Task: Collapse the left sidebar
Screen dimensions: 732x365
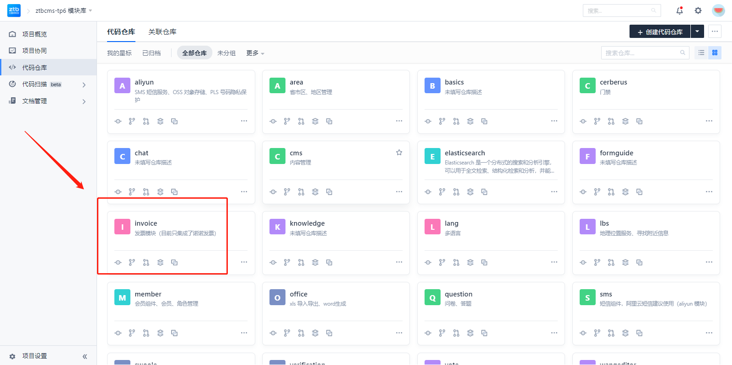Action: click(x=85, y=356)
